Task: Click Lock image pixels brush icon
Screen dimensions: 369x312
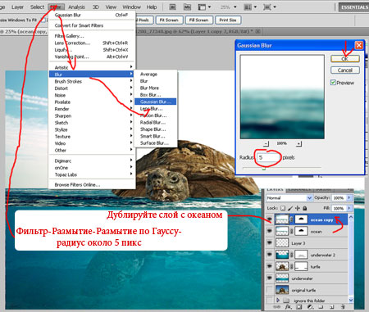Action: pyautogui.click(x=290, y=208)
